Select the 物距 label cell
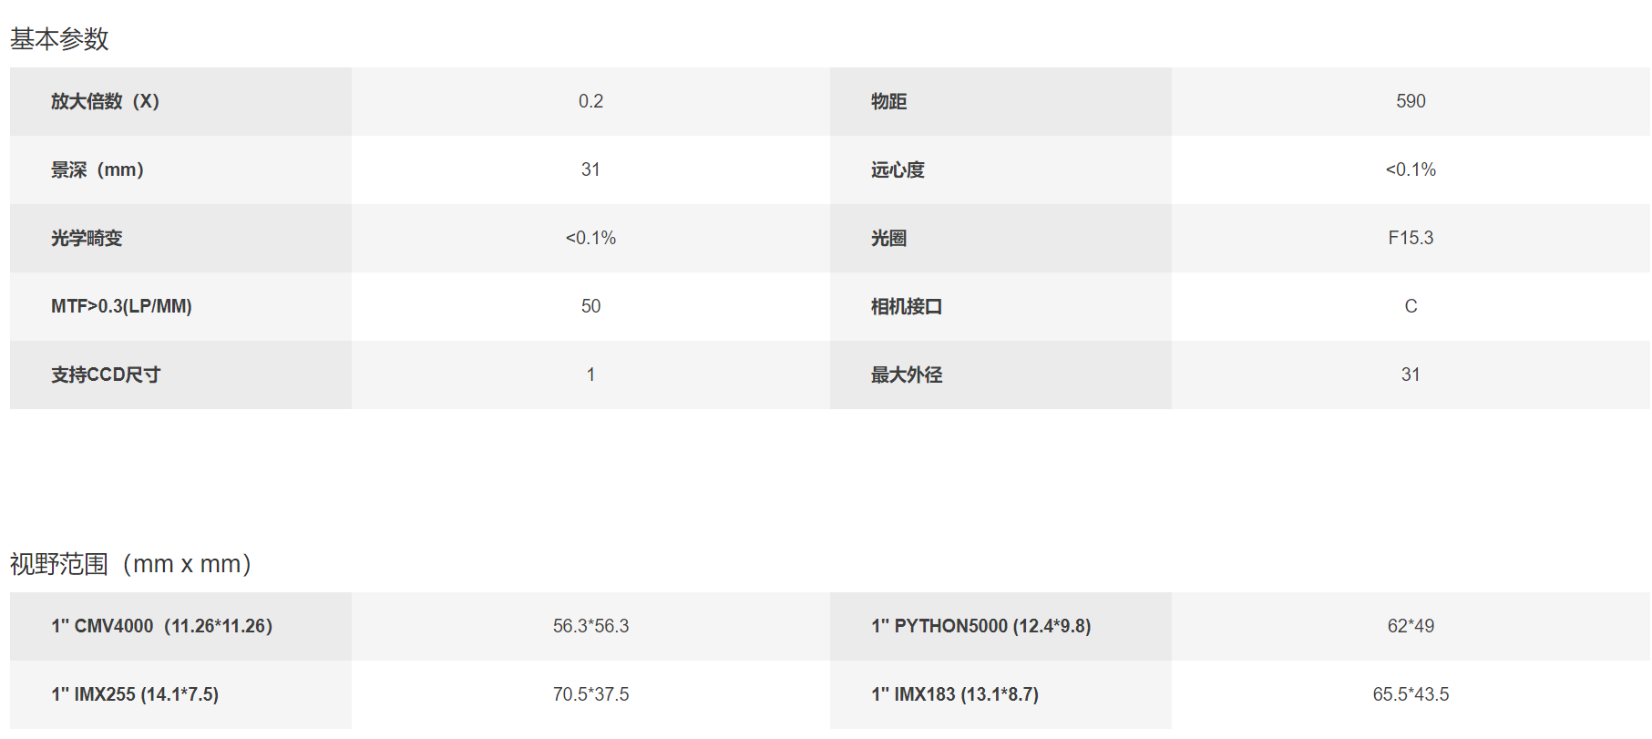 pyautogui.click(x=1000, y=101)
